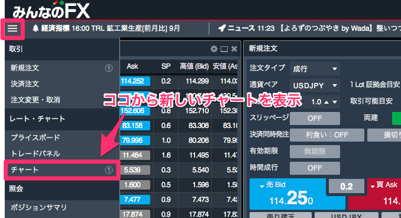Click the red 買 Ask button

[x=374, y=194]
